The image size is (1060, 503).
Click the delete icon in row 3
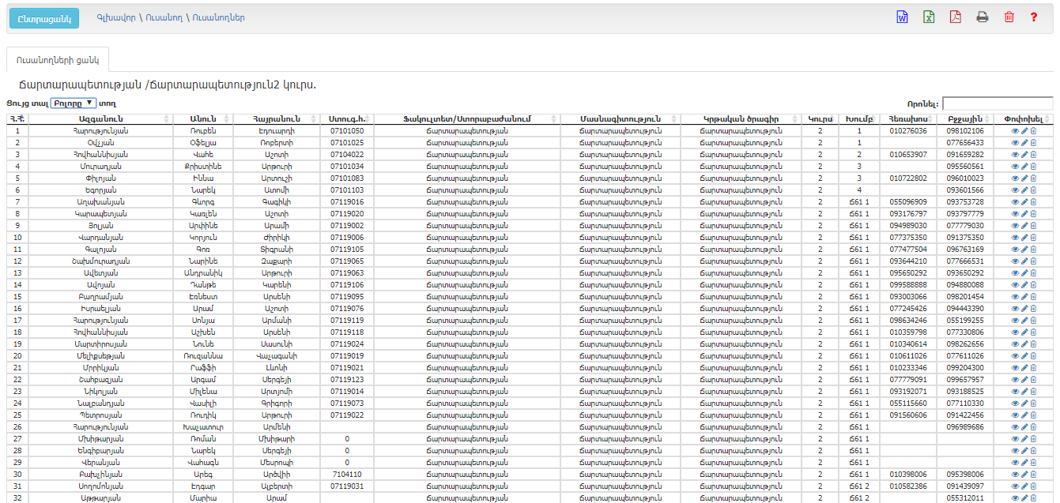pyautogui.click(x=1033, y=155)
